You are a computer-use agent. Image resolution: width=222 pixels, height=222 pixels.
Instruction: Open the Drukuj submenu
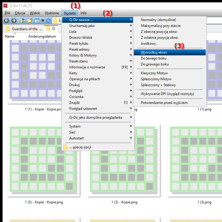tap(97, 85)
